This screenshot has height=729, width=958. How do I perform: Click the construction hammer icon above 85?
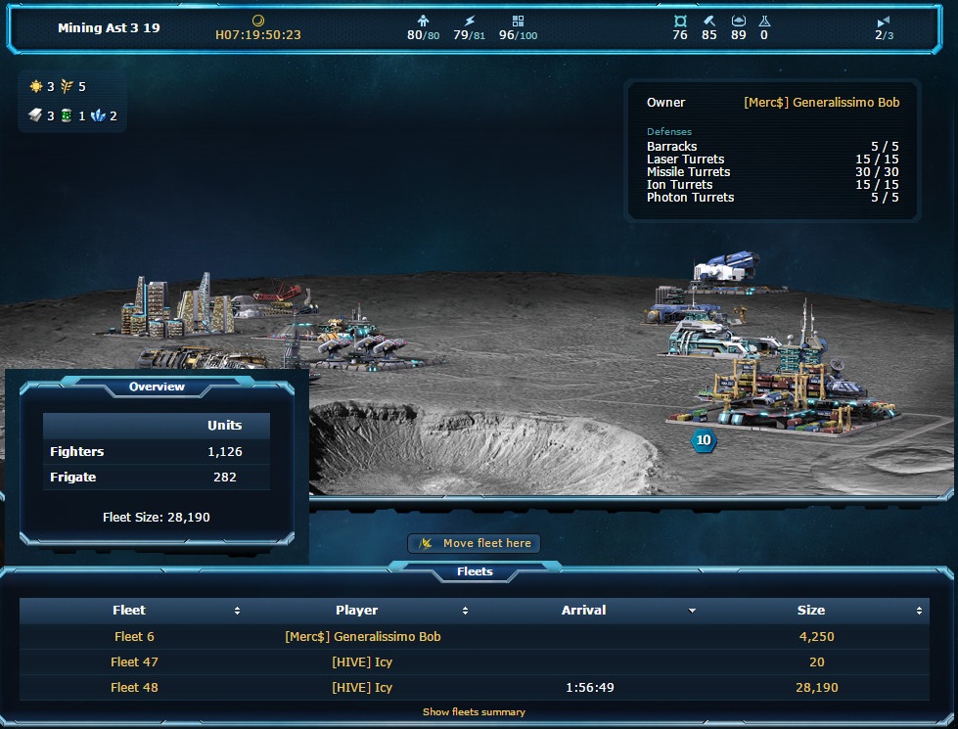coord(709,21)
